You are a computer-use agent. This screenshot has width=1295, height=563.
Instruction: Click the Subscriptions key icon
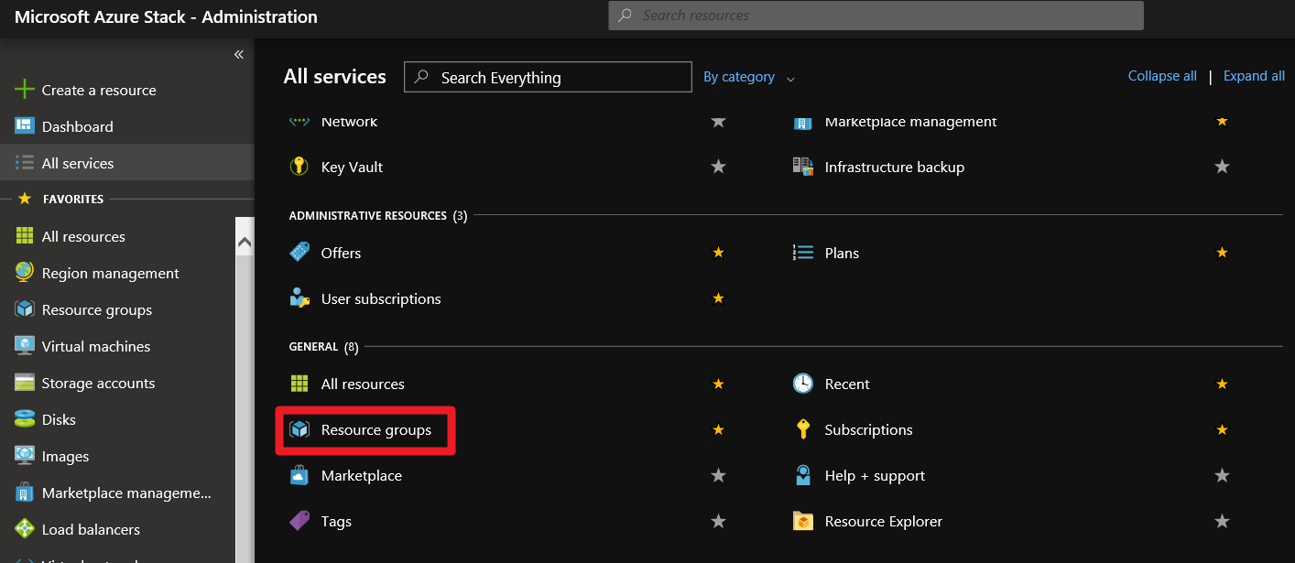802,429
